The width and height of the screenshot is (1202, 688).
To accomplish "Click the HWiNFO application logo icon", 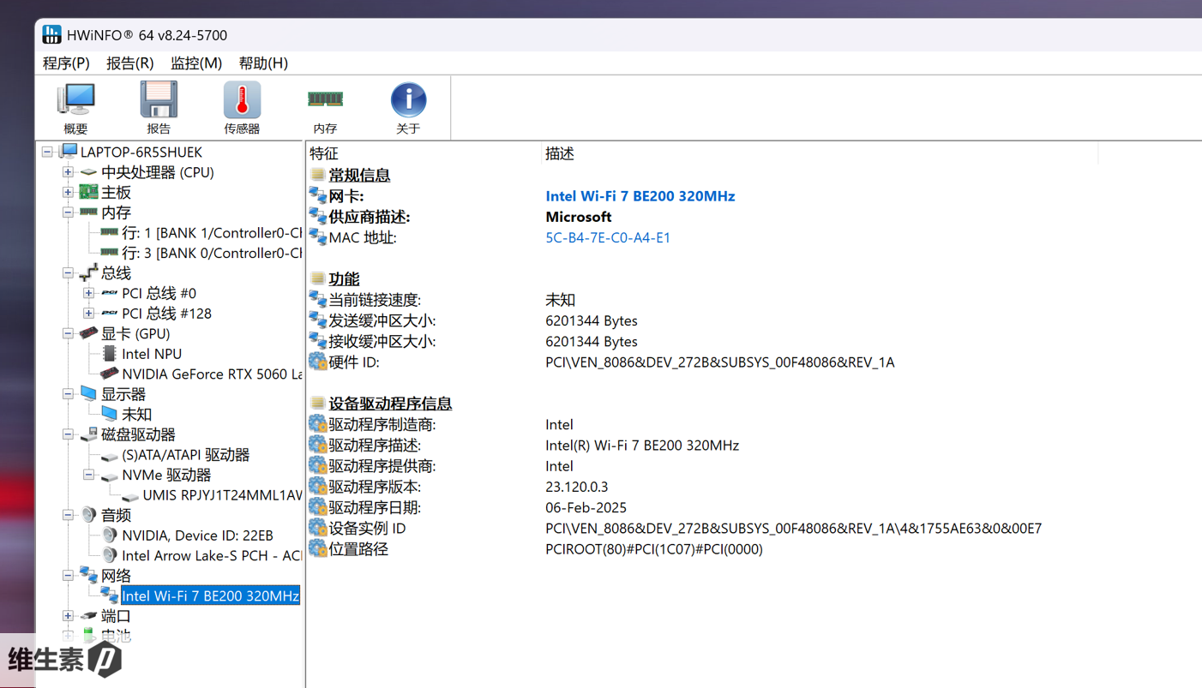I will click(51, 35).
